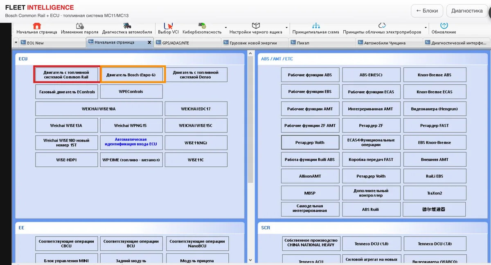Select Соответствующие операции NanoBCU
Image resolution: width=491 pixels, height=265 pixels.
tap(197, 243)
